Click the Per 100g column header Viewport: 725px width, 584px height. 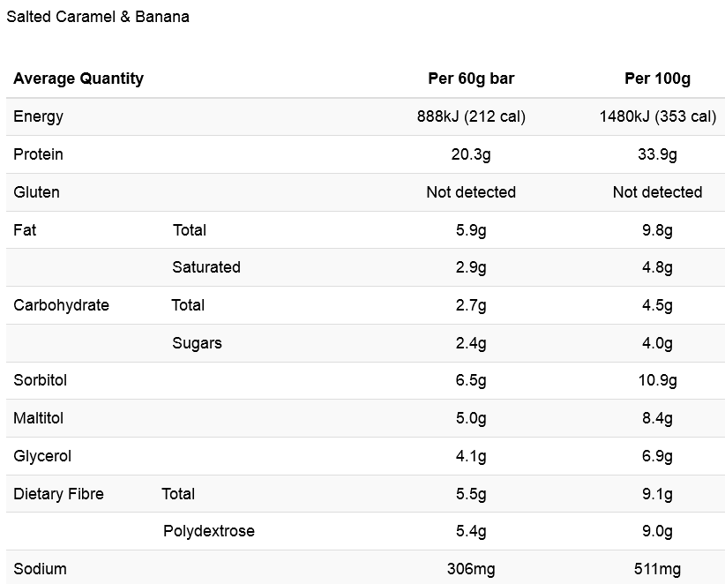point(657,79)
